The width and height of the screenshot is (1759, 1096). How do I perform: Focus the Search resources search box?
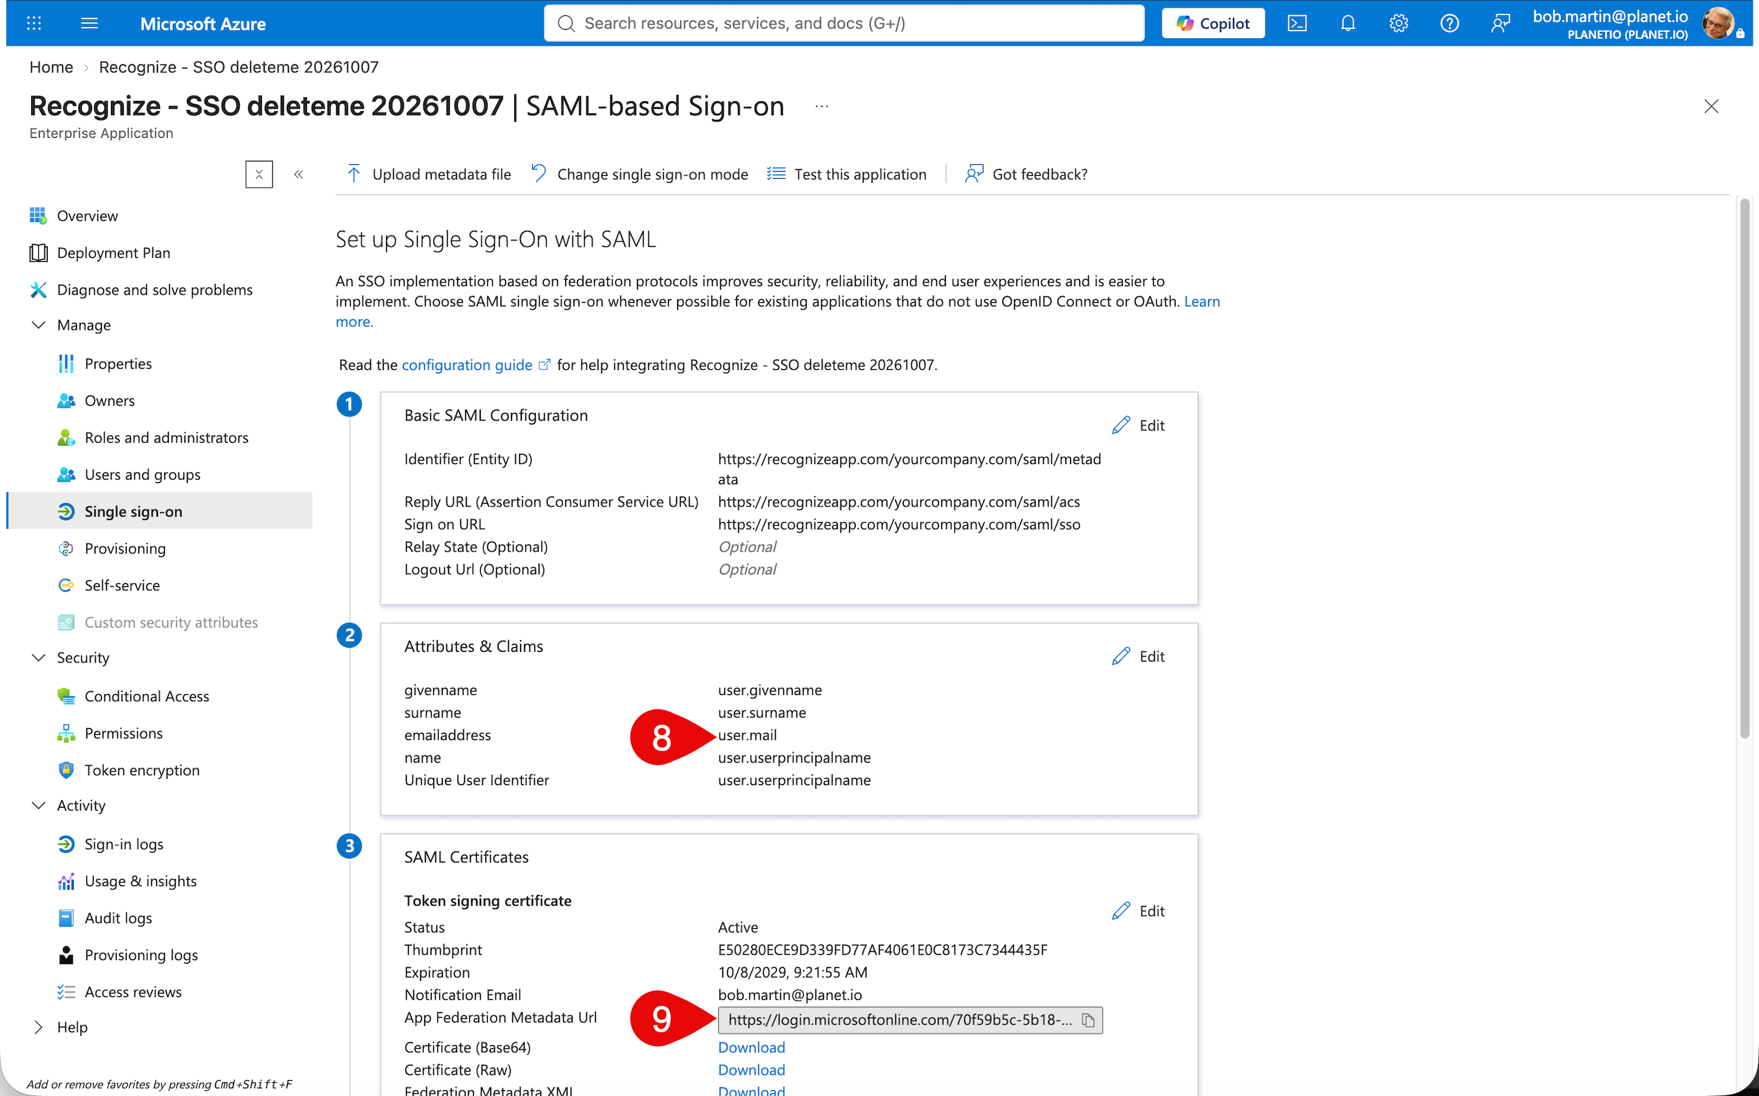[844, 23]
